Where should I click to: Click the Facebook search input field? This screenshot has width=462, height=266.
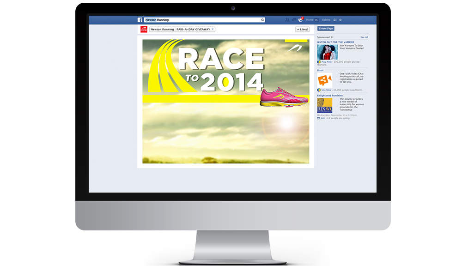(204, 20)
